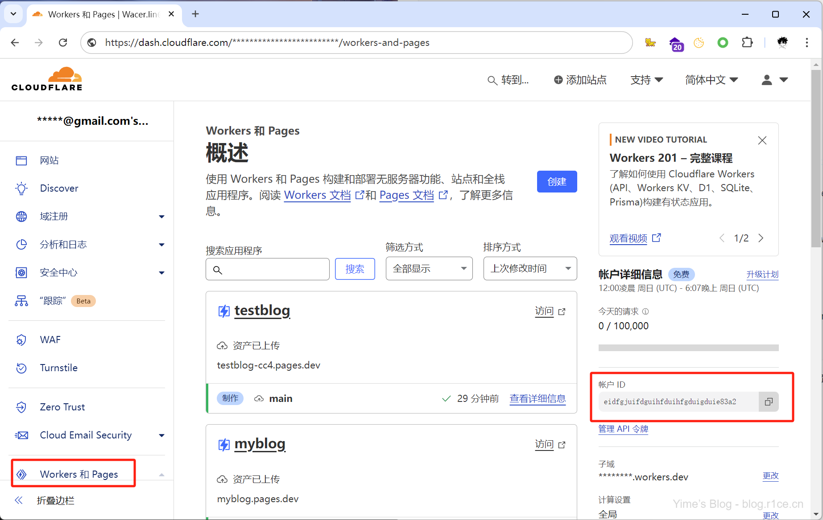The height and width of the screenshot is (520, 823).
Task: Open Turnstile from the sidebar
Action: pos(58,368)
